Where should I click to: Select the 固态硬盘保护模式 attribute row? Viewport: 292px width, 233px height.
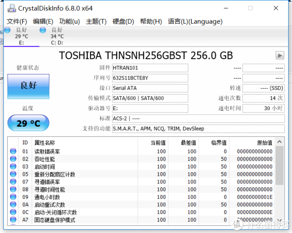142,220
